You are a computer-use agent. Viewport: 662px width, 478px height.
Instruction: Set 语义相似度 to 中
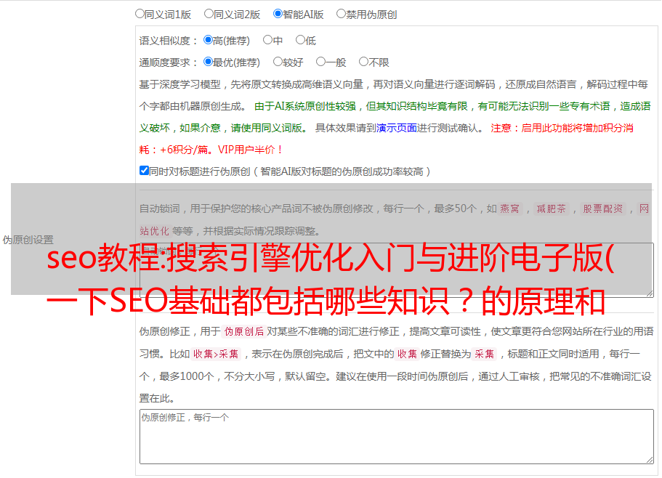(x=267, y=40)
